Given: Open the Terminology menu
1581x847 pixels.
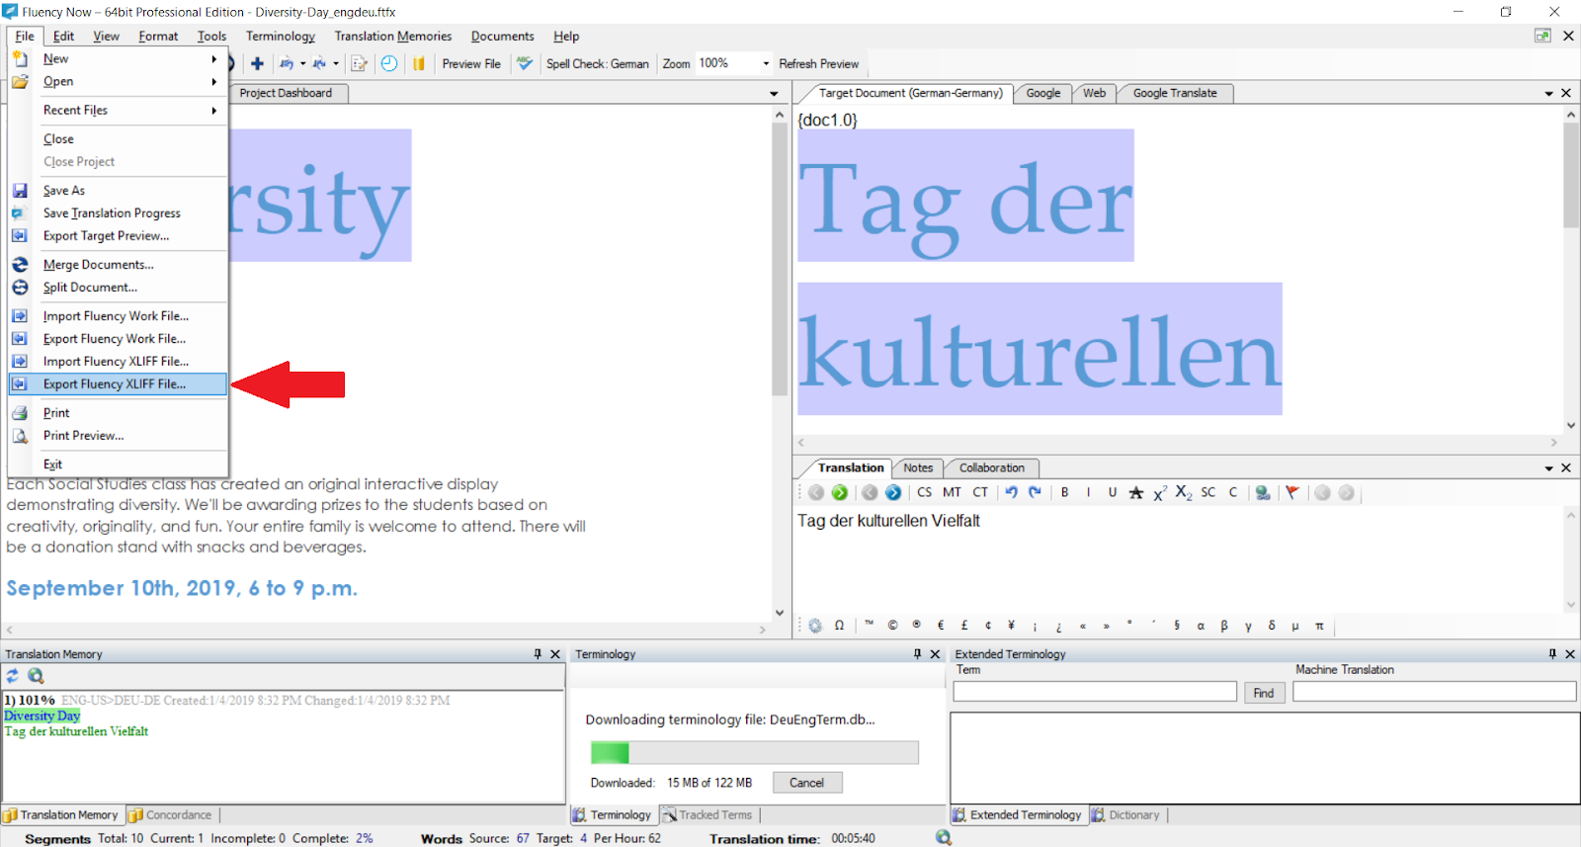Looking at the screenshot, I should coord(281,37).
